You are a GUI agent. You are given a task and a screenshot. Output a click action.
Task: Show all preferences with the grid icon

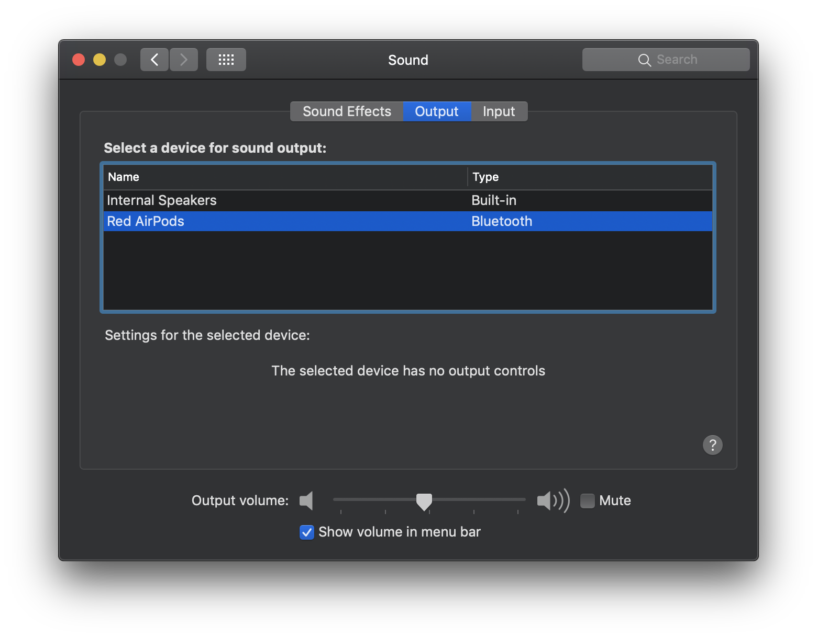(x=226, y=60)
